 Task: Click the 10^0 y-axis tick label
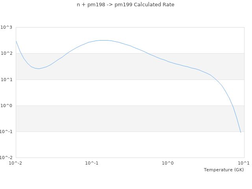6,106
